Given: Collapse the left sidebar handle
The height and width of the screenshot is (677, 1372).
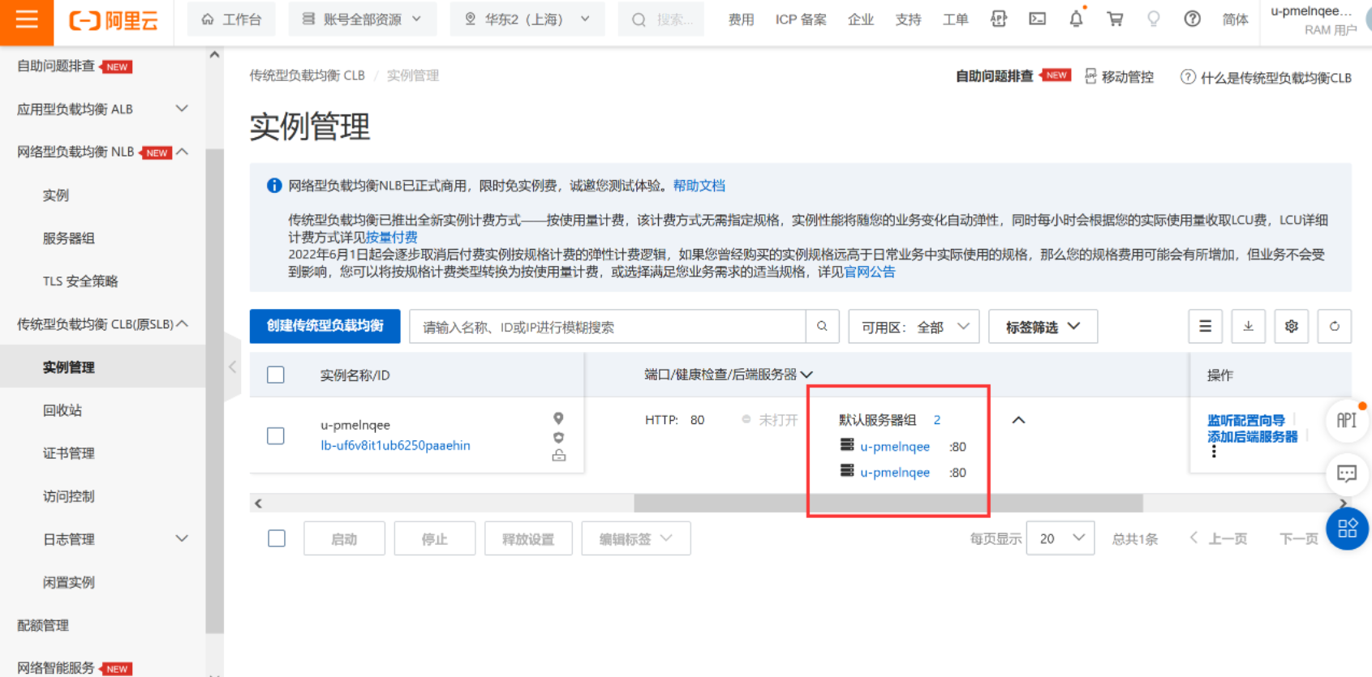Looking at the screenshot, I should (x=232, y=367).
